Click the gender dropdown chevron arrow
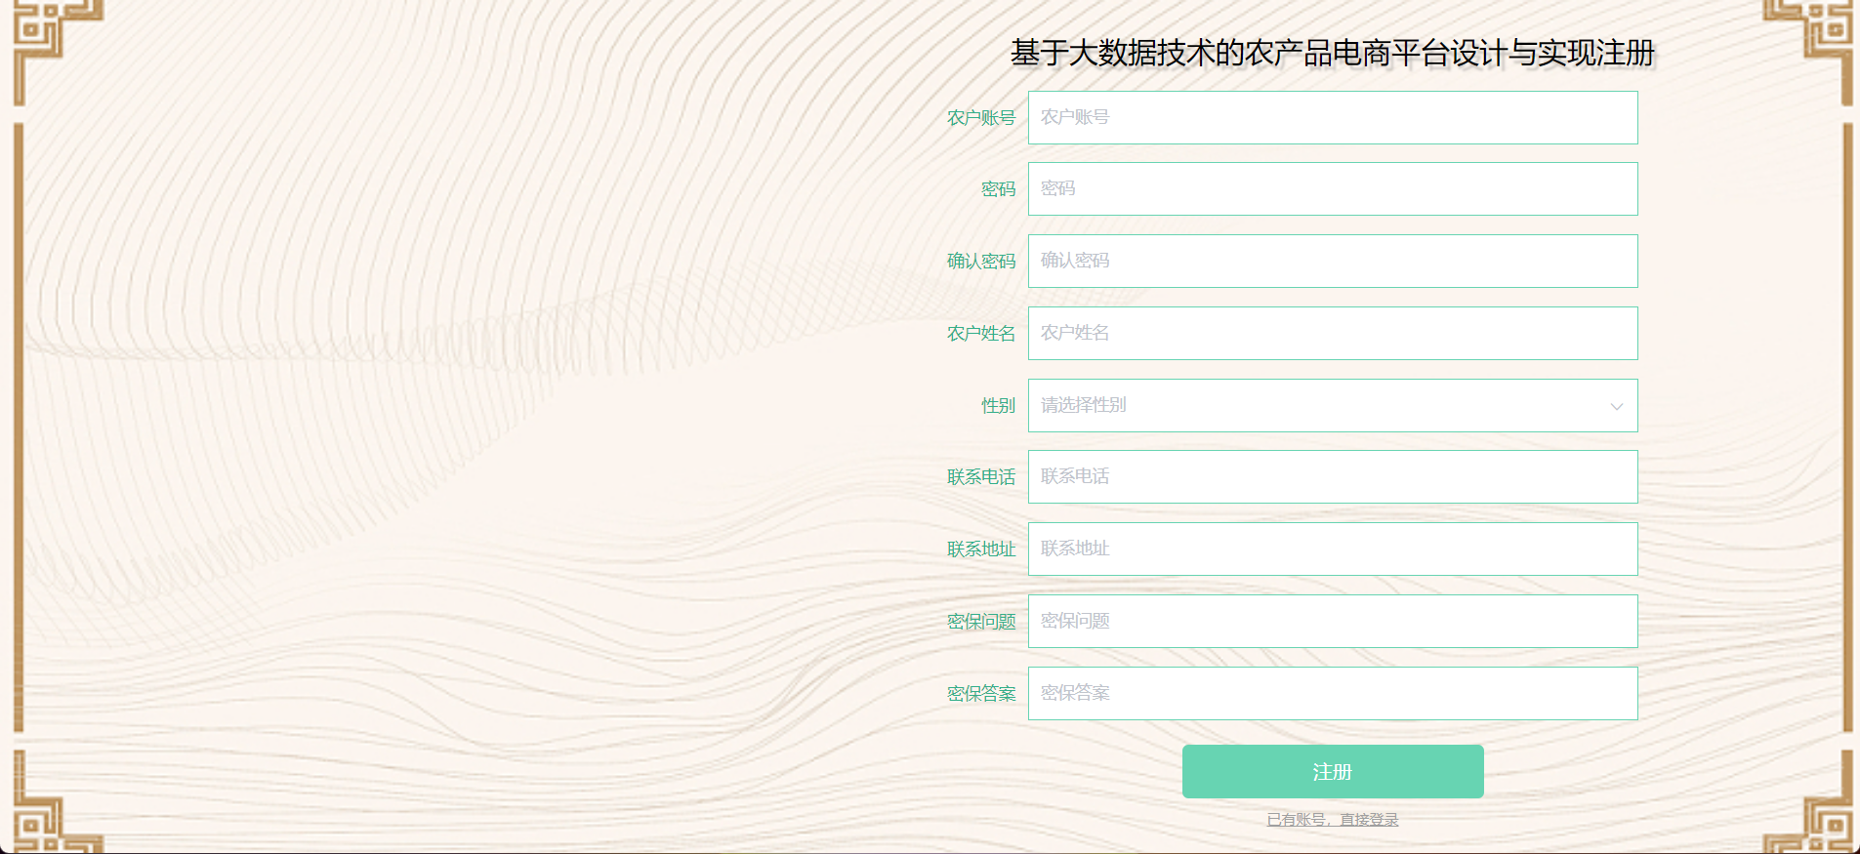This screenshot has height=854, width=1860. coord(1617,406)
